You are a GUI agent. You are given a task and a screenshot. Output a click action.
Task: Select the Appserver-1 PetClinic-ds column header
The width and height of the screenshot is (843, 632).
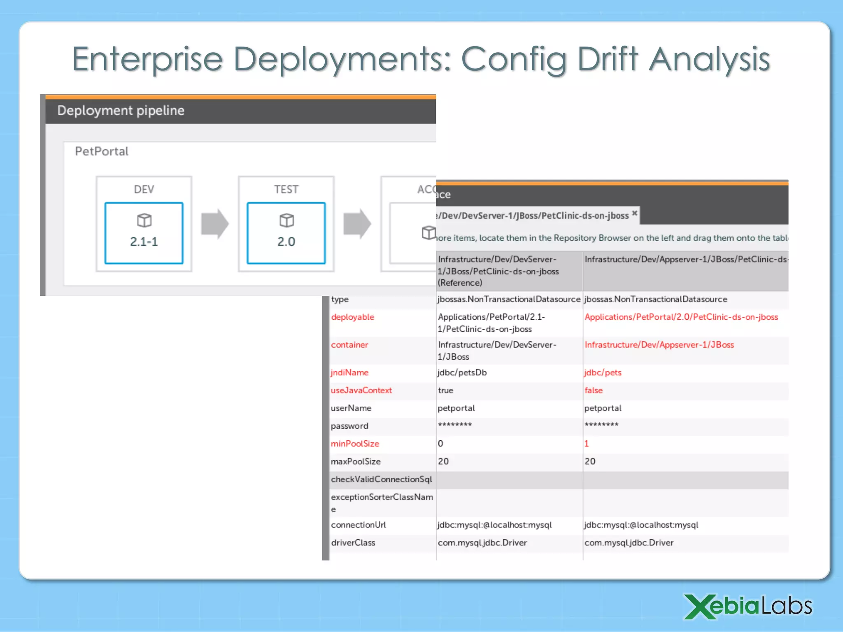tap(686, 271)
